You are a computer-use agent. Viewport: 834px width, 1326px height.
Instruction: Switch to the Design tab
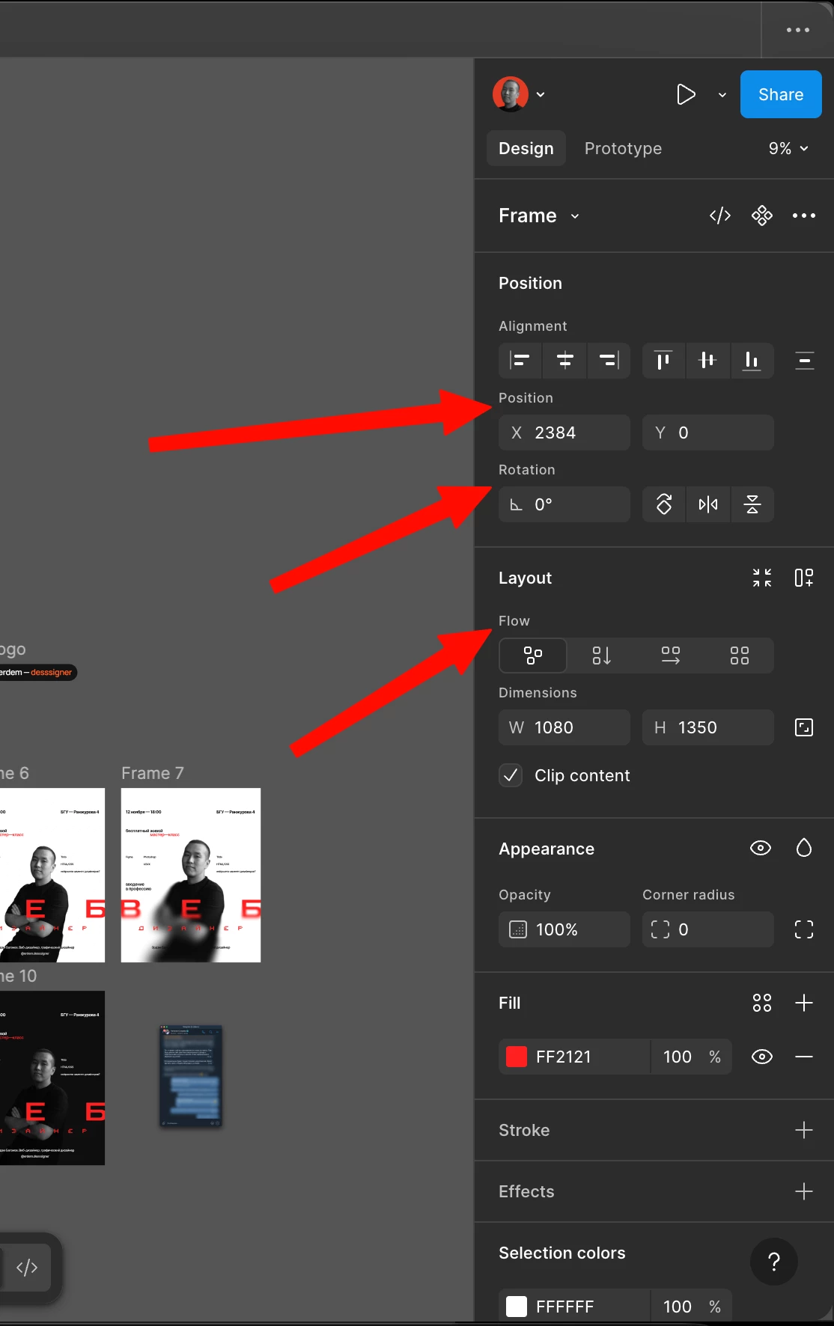click(526, 148)
